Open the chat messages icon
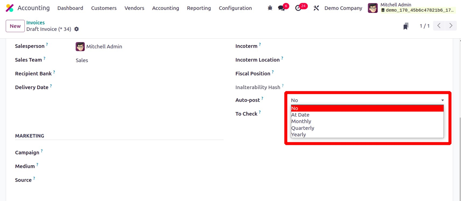Viewport: 461px width, 201px height. click(x=281, y=8)
